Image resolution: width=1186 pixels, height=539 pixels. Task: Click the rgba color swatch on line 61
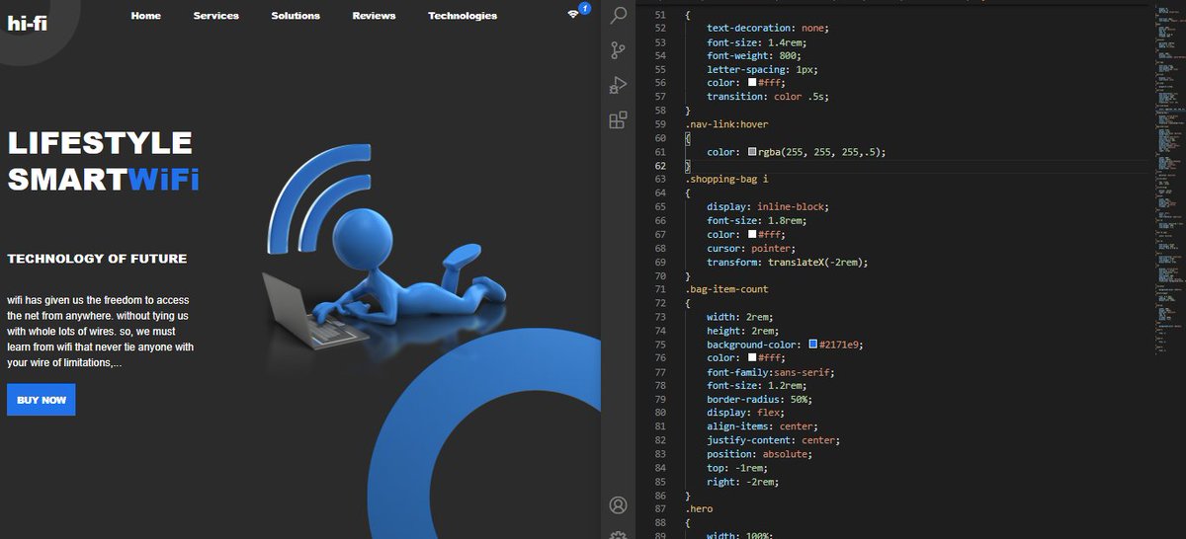tap(752, 152)
